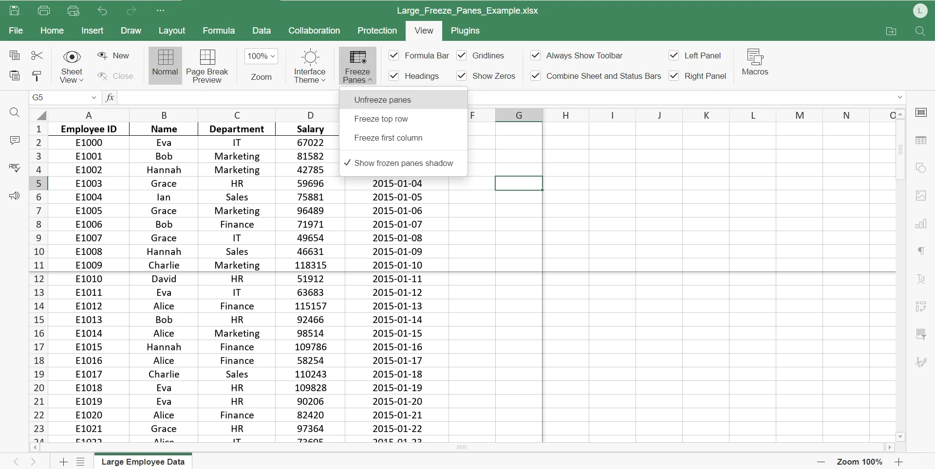Click the Print icon
The image size is (935, 469).
44,11
